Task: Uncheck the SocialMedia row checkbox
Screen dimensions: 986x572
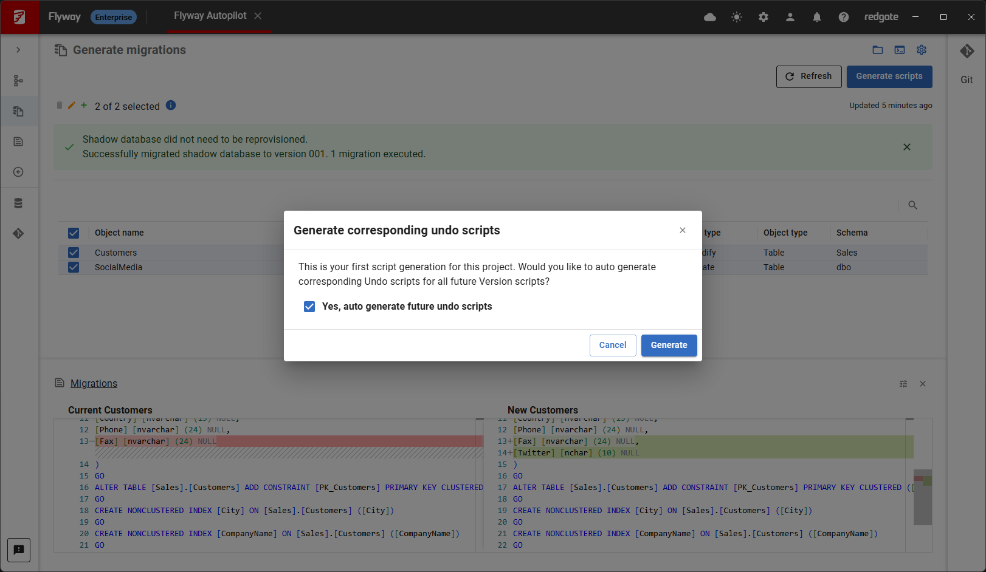Action: coord(74,267)
